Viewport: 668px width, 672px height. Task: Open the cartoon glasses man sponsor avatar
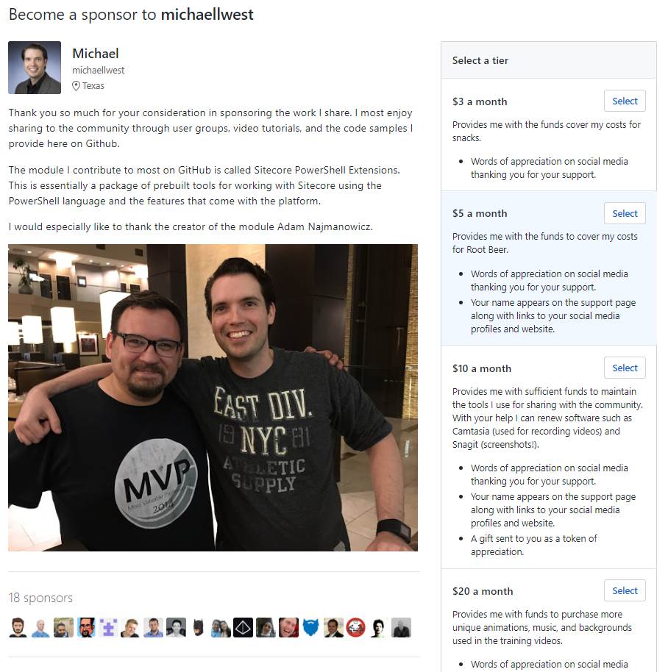(86, 627)
